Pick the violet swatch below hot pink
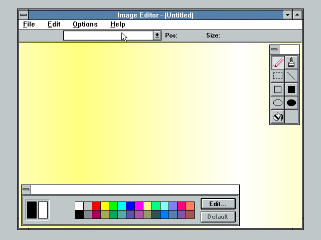Viewport: 321px width, 240px height. 182,214
